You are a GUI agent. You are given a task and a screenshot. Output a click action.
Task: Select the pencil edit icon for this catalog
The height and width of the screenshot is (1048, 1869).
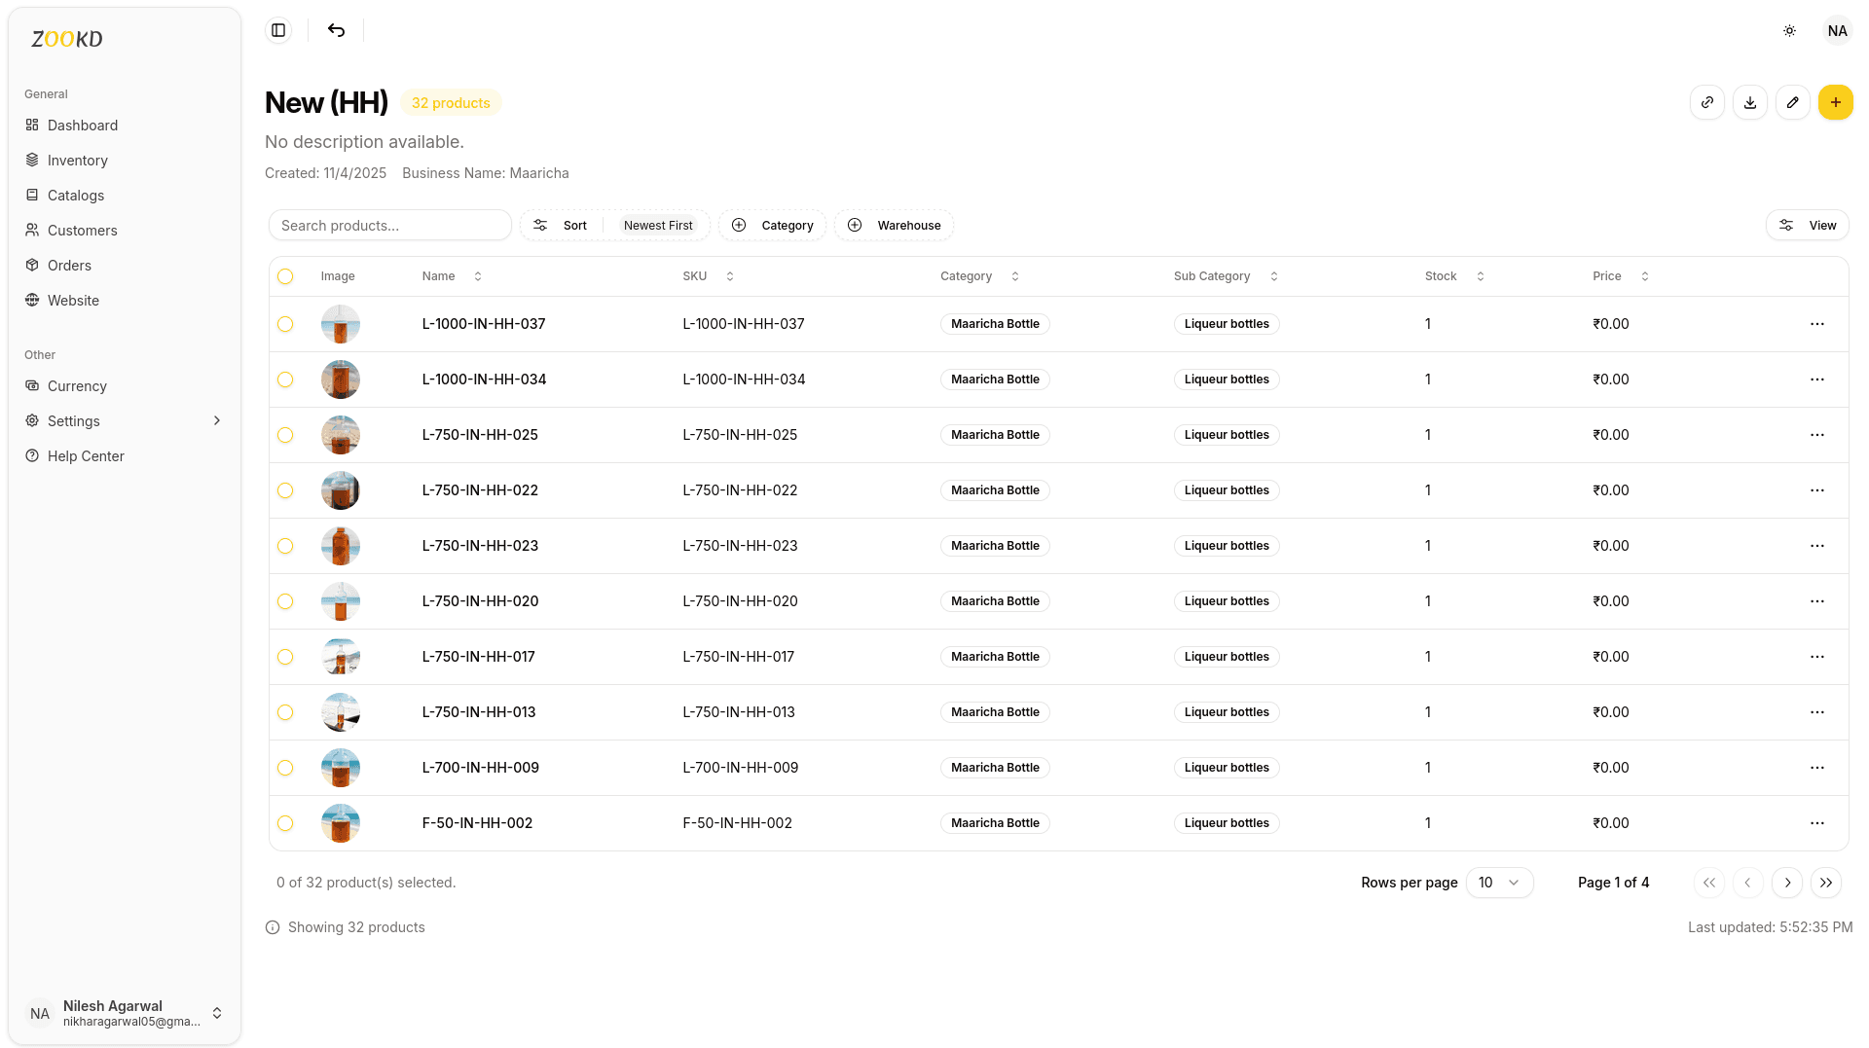1793,101
